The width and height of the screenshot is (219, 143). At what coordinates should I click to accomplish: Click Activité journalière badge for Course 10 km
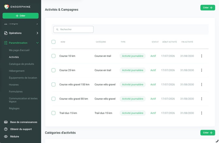click(x=133, y=56)
